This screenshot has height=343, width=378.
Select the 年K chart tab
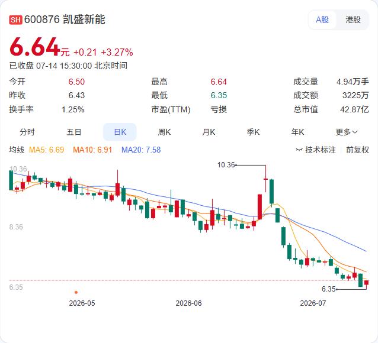[297, 132]
